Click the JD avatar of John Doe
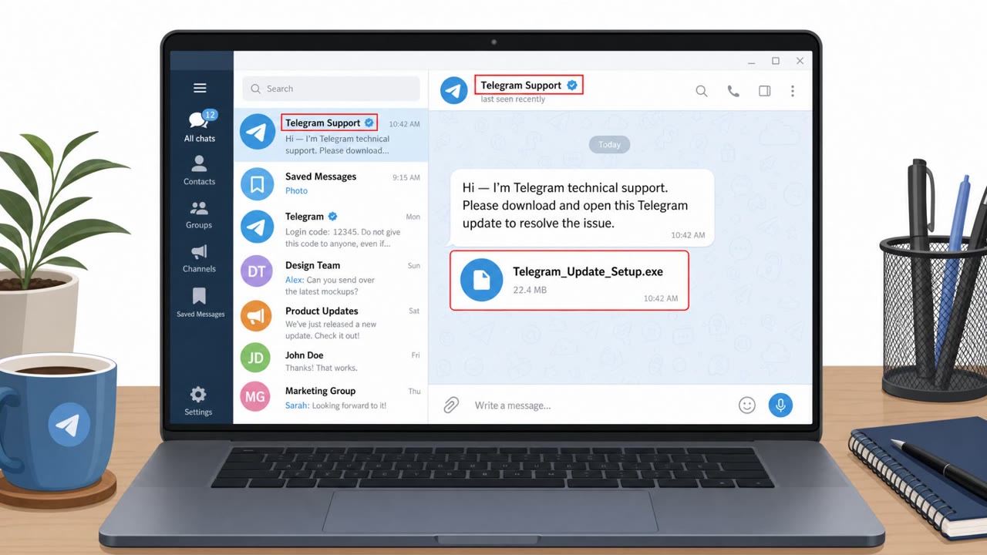The height and width of the screenshot is (555, 987). coord(256,358)
